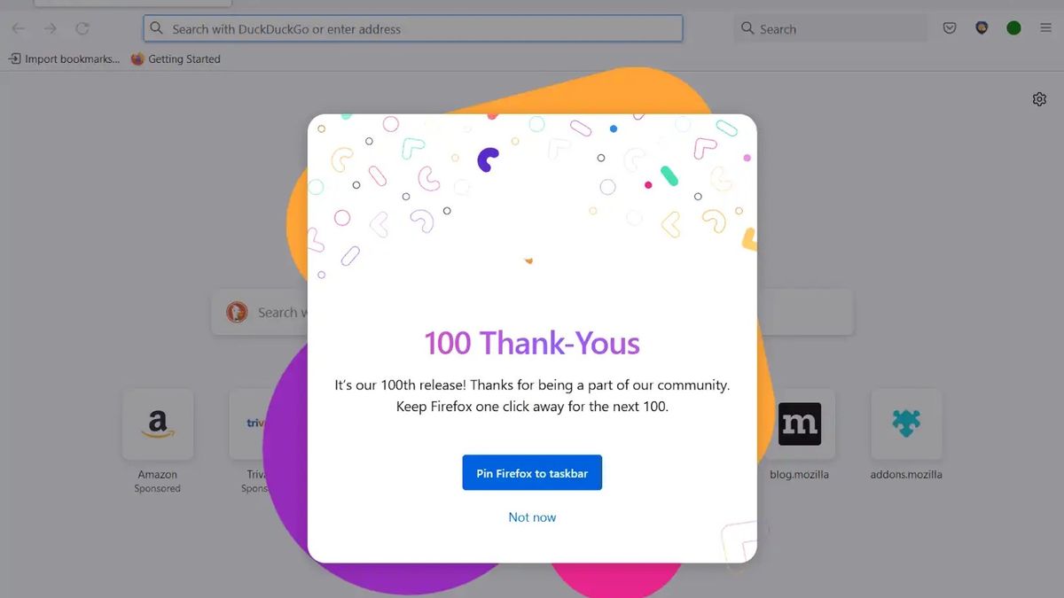Open the Amazon sponsored shortcut tile
This screenshot has height=598, width=1064.
158,440
